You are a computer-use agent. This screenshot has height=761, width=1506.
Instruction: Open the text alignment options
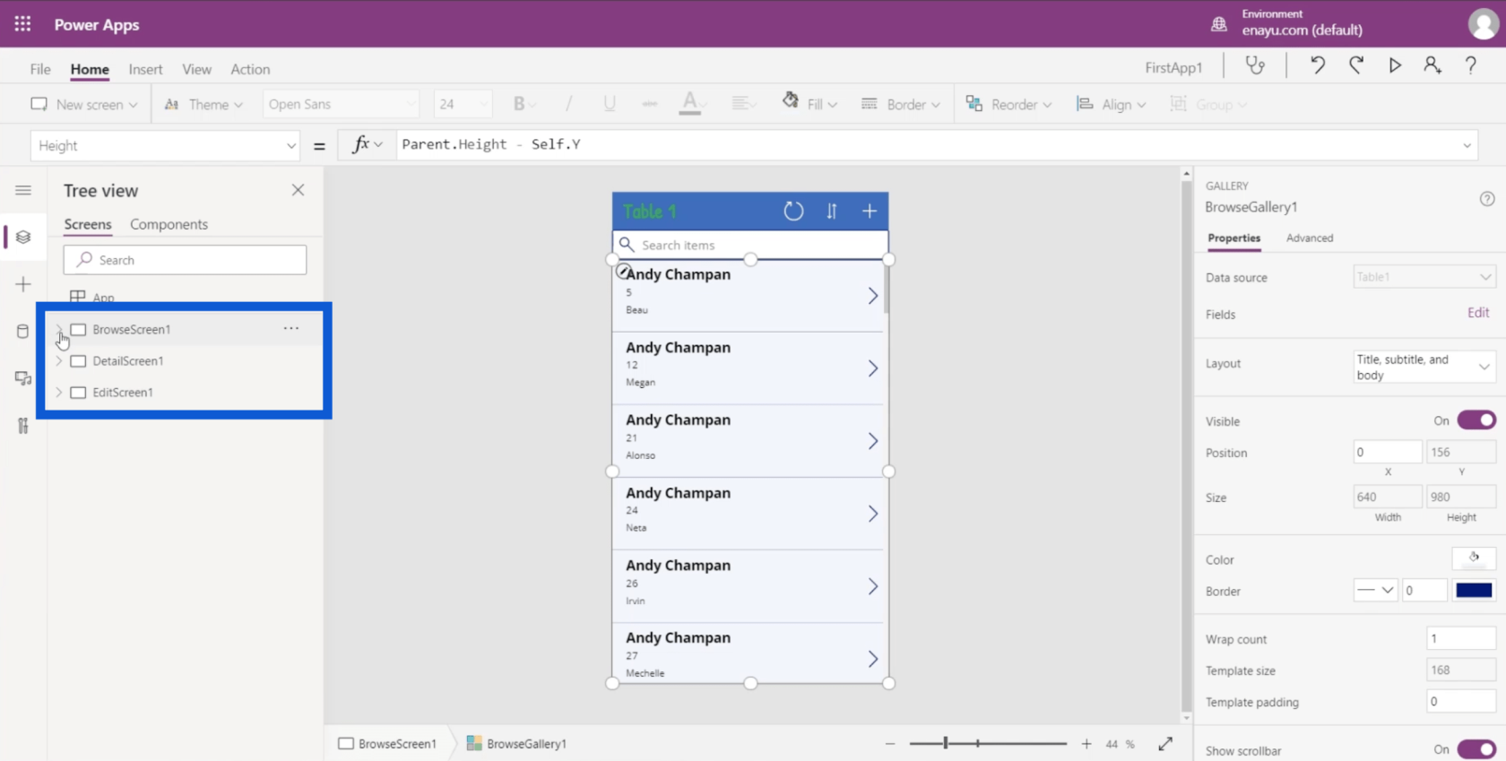[741, 104]
